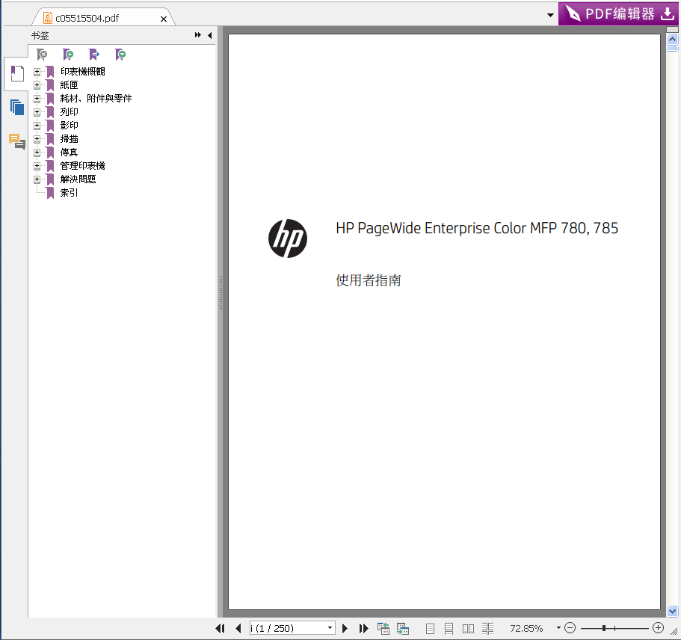Click the zoom in plus icon
The width and height of the screenshot is (681, 640).
pos(658,628)
